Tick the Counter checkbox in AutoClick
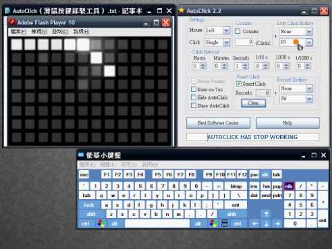332x249 pixels. (x=237, y=31)
